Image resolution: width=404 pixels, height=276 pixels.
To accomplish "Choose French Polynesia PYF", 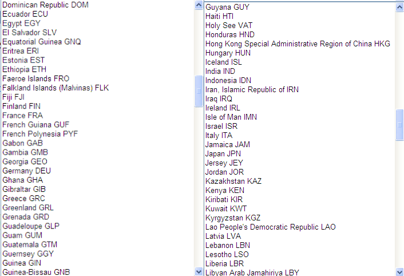I will pos(40,134).
